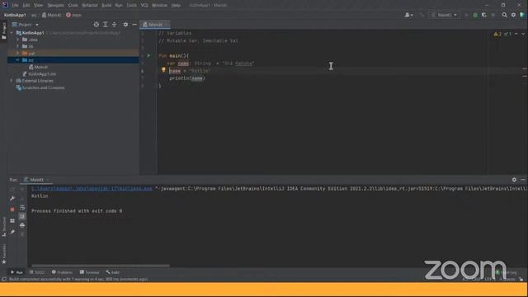This screenshot has height=297, width=528.
Task: Click Collapse All icon in Project panel
Action: [114, 24]
